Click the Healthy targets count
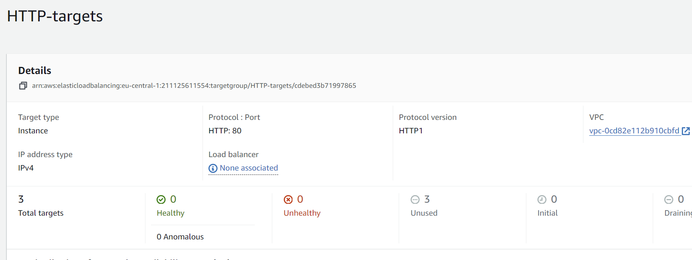The width and height of the screenshot is (692, 260). click(173, 199)
